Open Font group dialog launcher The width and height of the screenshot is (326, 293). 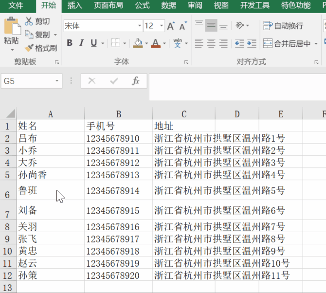coord(186,62)
